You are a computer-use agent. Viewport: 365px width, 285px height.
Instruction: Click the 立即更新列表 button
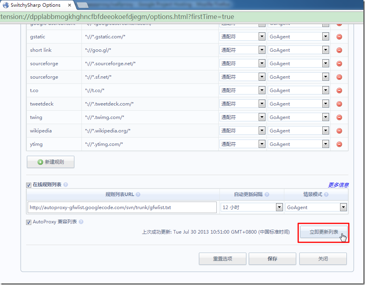tap(323, 232)
